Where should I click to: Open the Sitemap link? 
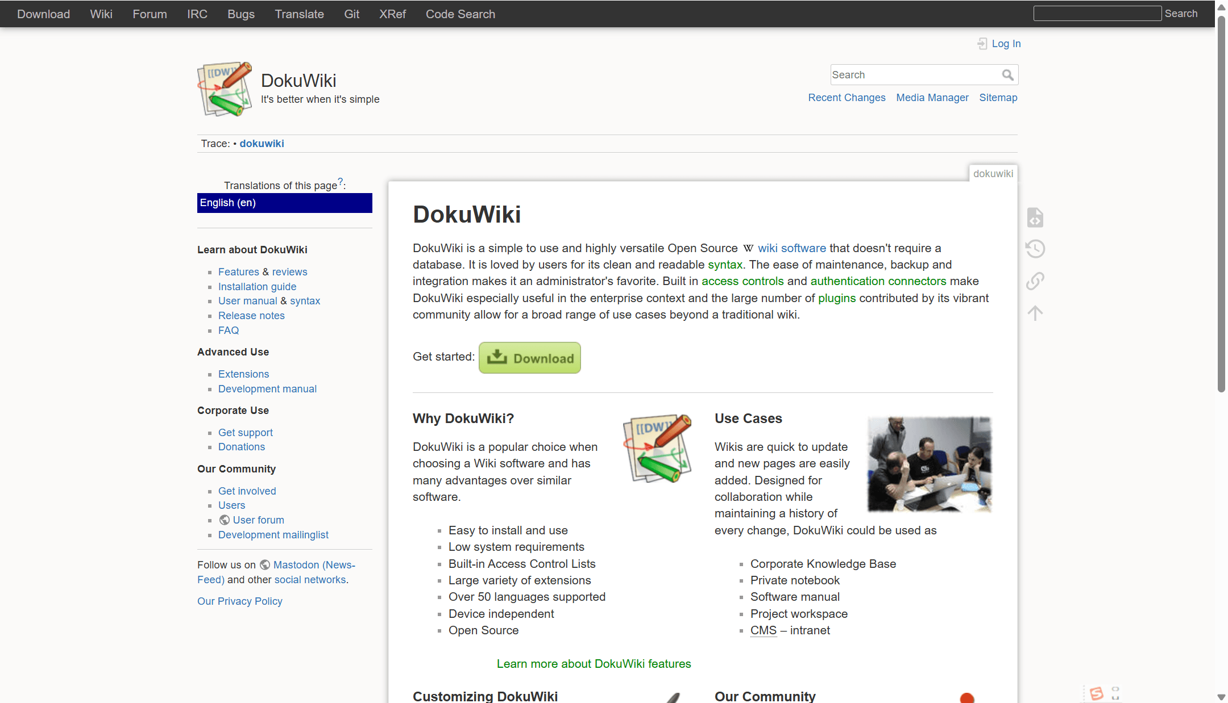click(x=998, y=98)
